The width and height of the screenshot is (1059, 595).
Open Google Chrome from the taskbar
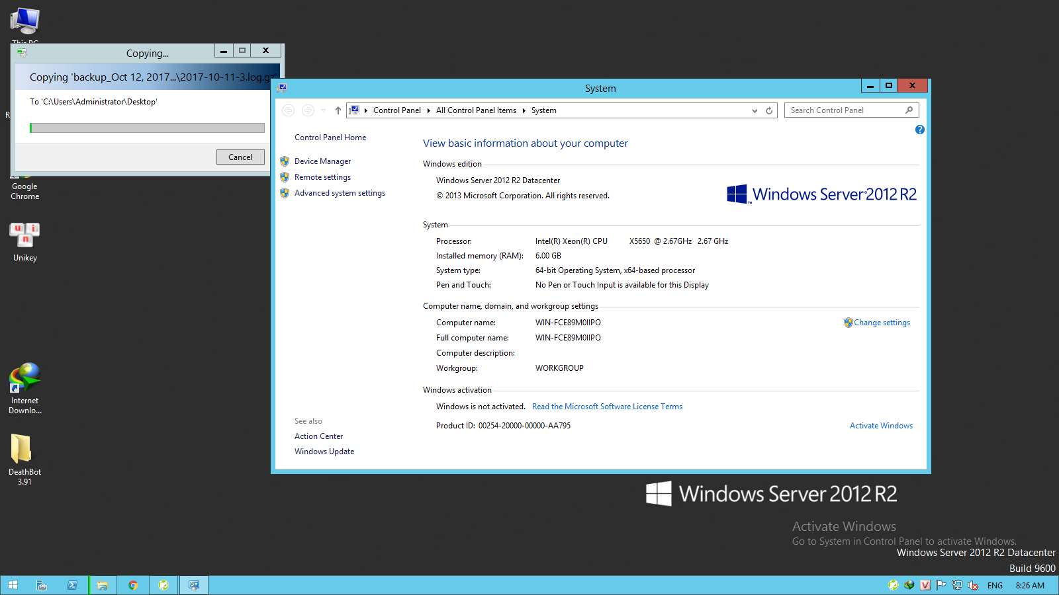[133, 585]
